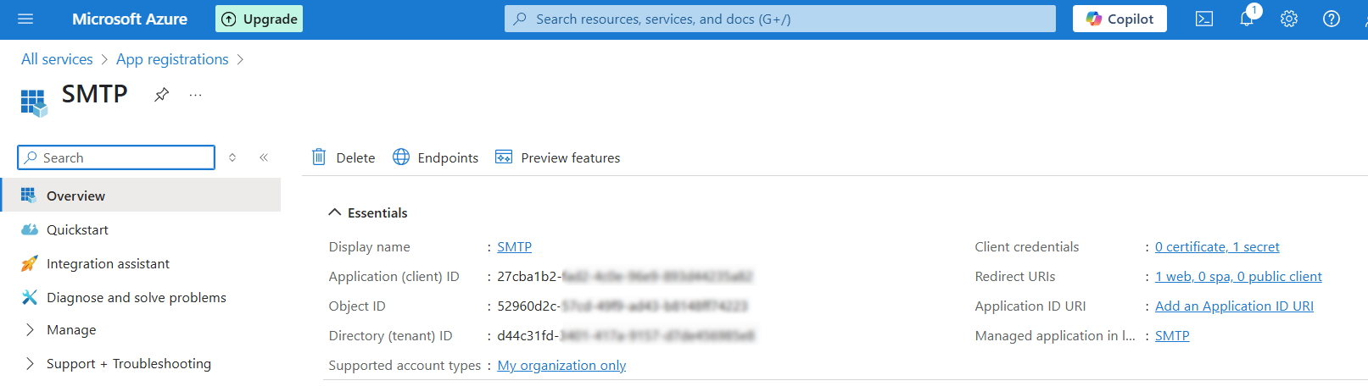Click the Supported account types label

(405, 365)
